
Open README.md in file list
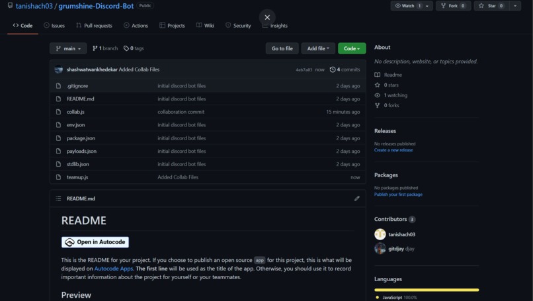80,99
